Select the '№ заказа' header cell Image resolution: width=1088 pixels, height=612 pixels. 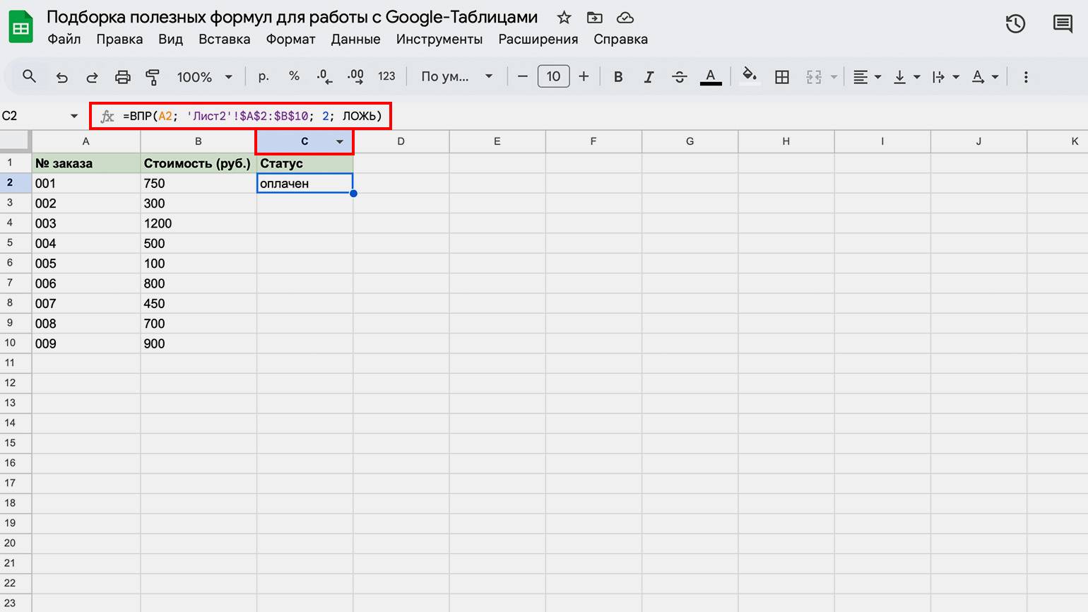pyautogui.click(x=86, y=163)
